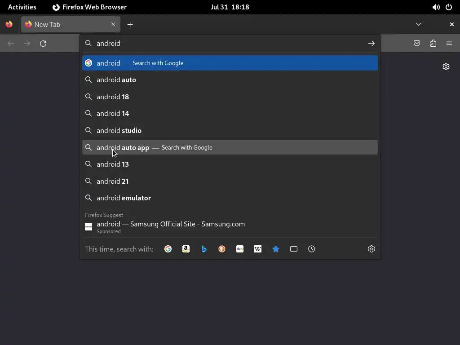The height and width of the screenshot is (345, 460).
Task: Open the Pocket save icon
Action: 417,44
